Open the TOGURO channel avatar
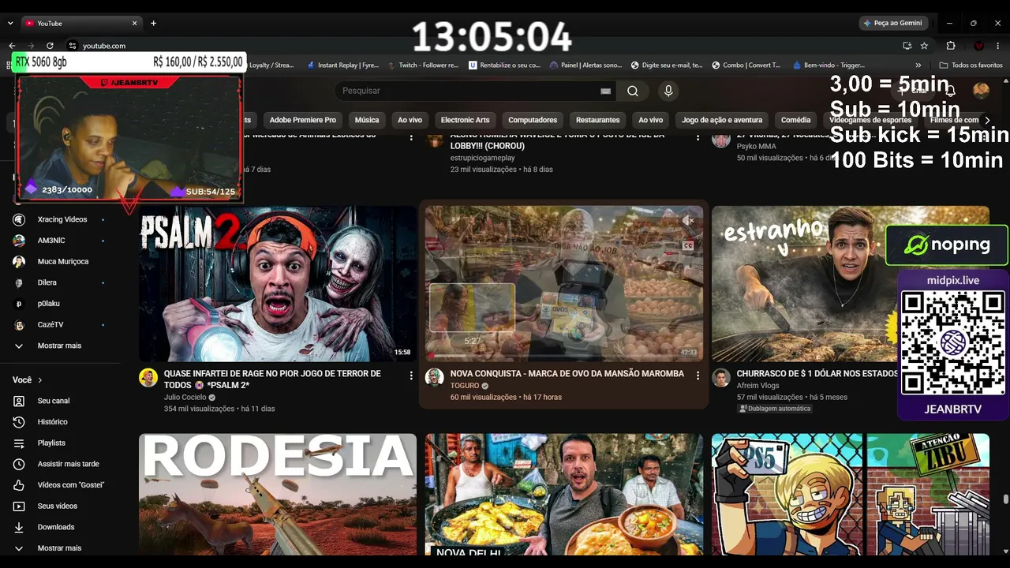The height and width of the screenshot is (568, 1010). click(x=435, y=378)
